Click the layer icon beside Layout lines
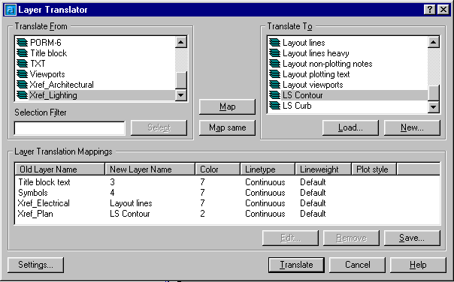The width and height of the screenshot is (454, 282). click(x=275, y=43)
